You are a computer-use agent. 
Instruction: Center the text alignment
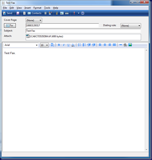105,45
